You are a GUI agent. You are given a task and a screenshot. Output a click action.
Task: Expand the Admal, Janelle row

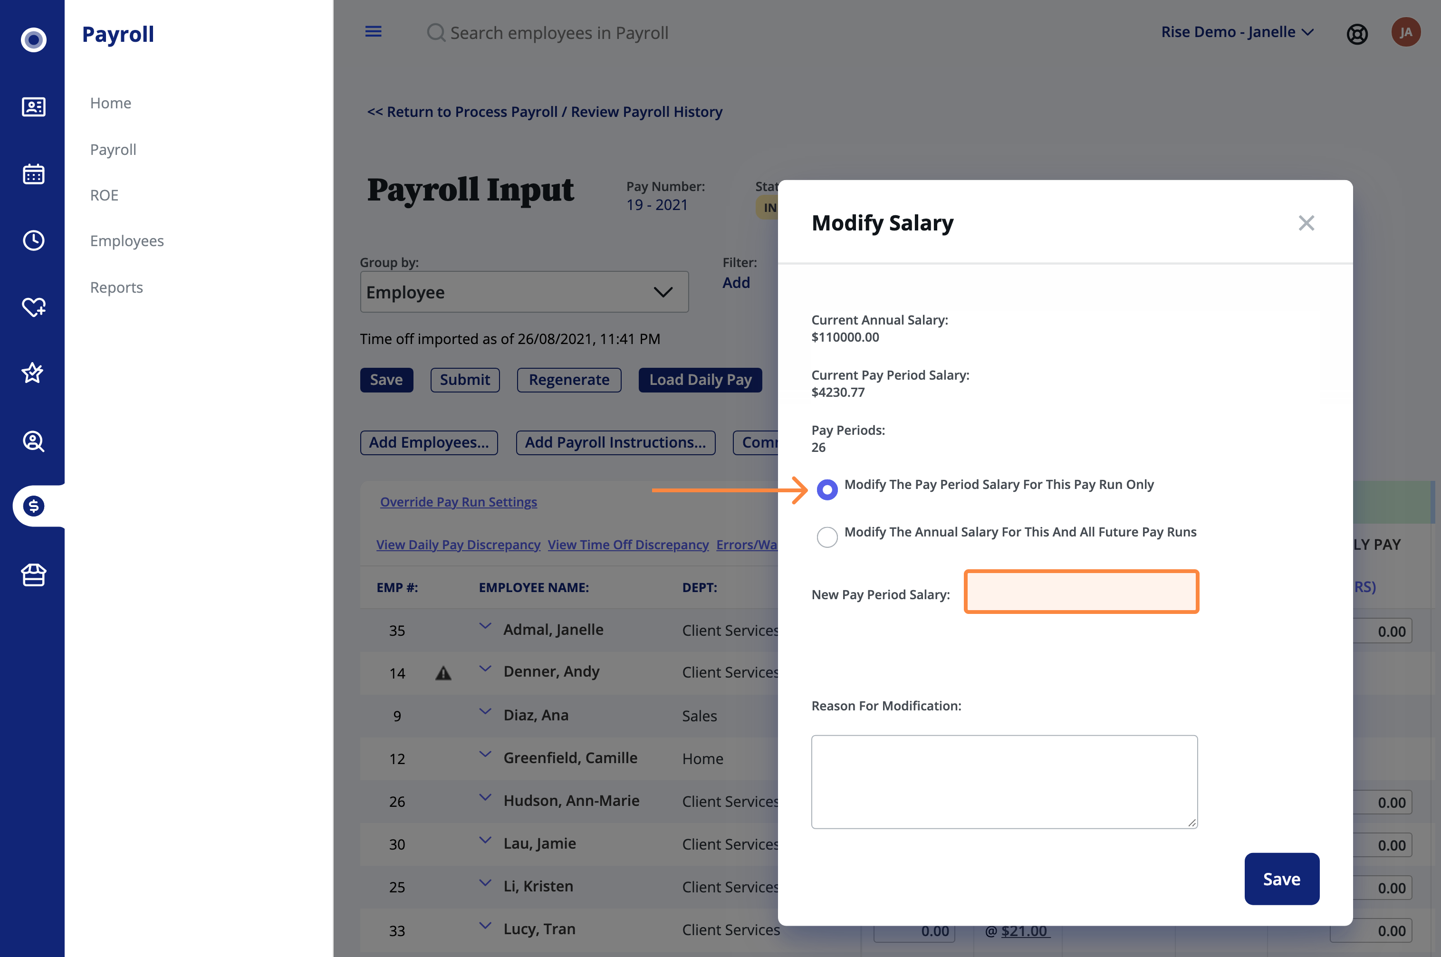point(485,626)
